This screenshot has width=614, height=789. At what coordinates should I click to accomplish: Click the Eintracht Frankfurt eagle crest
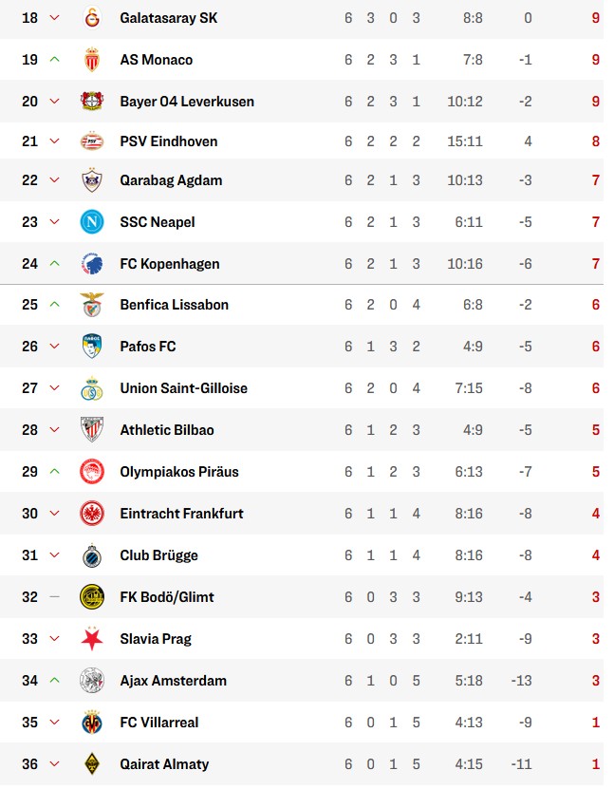(92, 514)
